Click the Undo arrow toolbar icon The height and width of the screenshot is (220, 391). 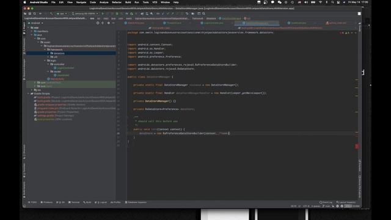187,13
